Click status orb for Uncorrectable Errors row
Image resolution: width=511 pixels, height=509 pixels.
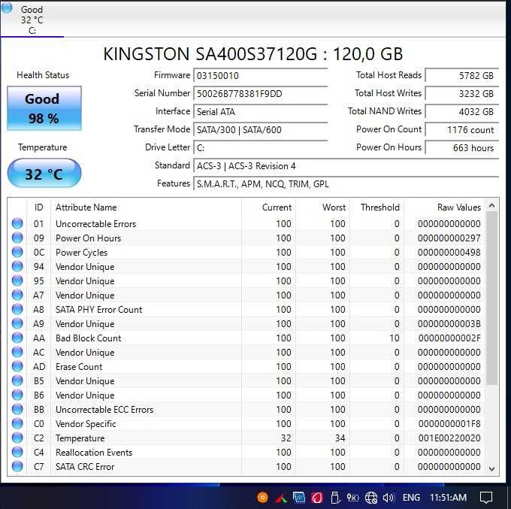(x=17, y=224)
